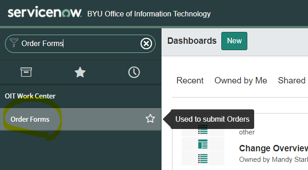
Task: Click the Change Overview layout icon
Action: pyautogui.click(x=203, y=144)
